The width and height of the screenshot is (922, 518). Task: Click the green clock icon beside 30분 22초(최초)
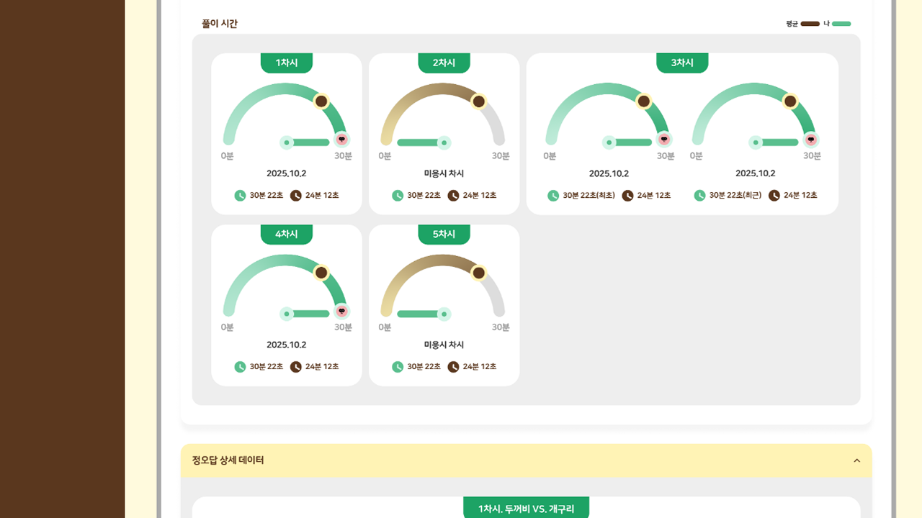click(553, 196)
